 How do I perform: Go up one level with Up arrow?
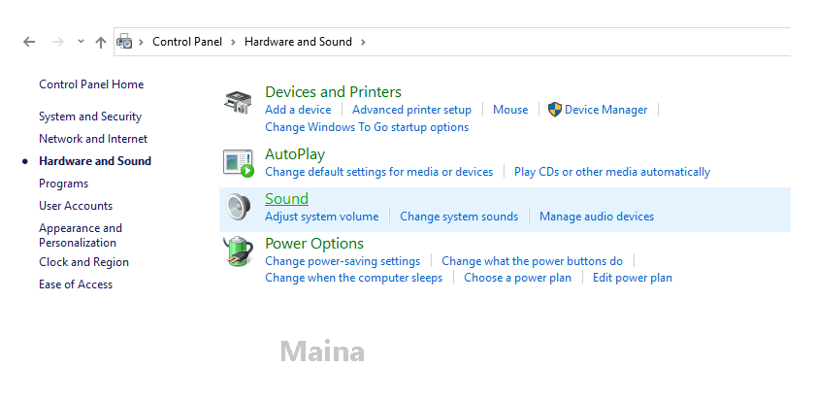click(101, 42)
